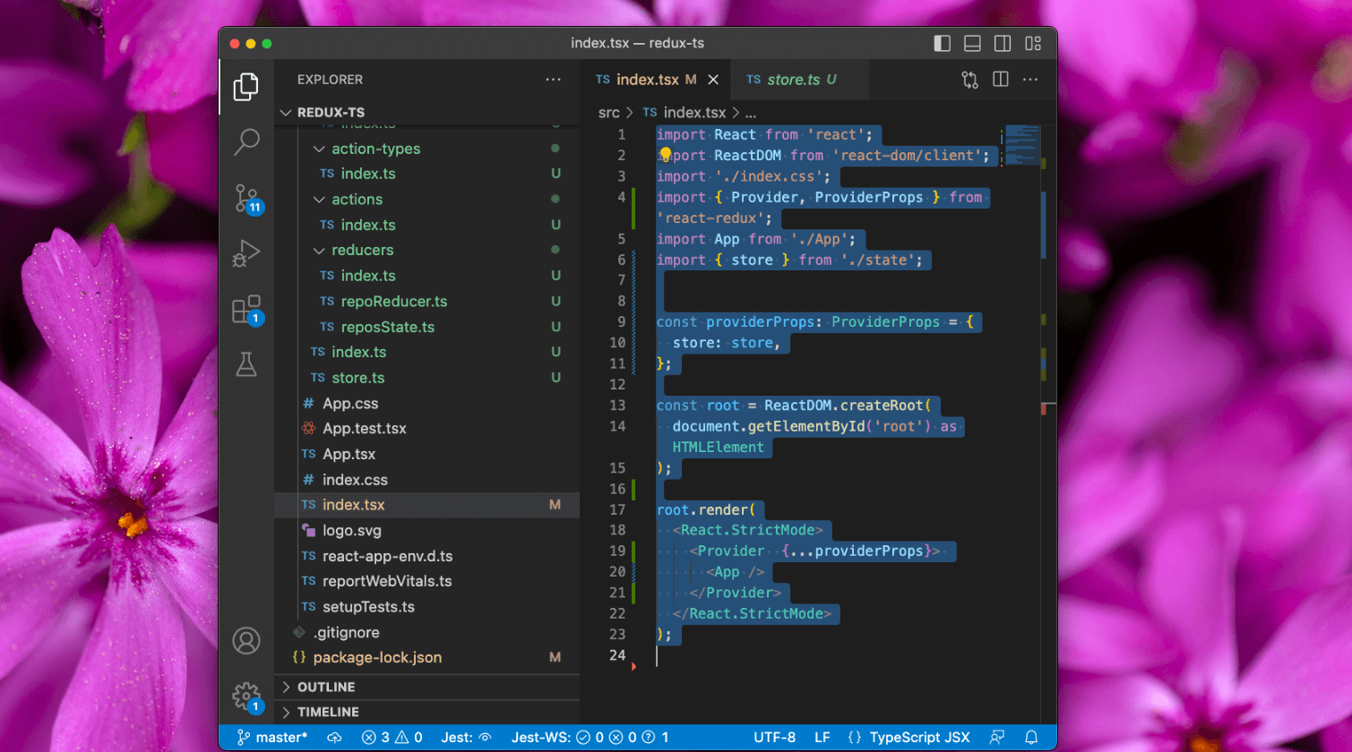Open the Accounts icon
Image resolution: width=1352 pixels, height=752 pixels.
pos(246,641)
